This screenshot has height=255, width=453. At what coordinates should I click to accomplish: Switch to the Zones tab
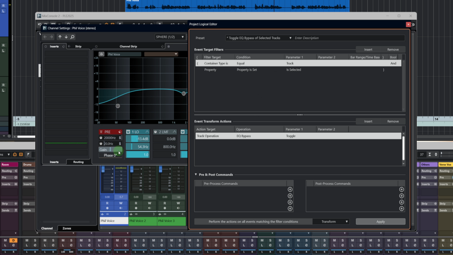pyautogui.click(x=67, y=228)
